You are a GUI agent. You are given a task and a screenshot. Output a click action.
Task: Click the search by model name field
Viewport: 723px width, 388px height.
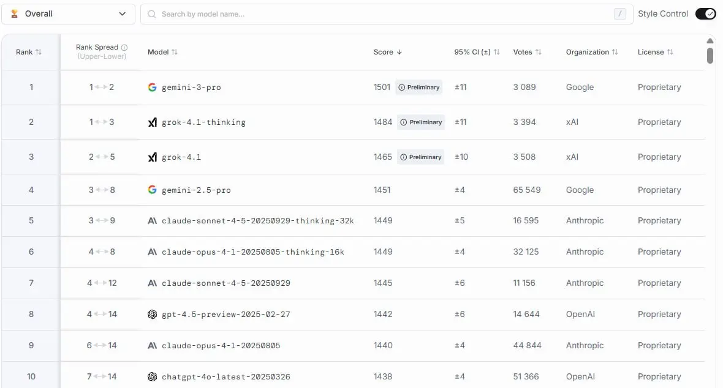[387, 14]
